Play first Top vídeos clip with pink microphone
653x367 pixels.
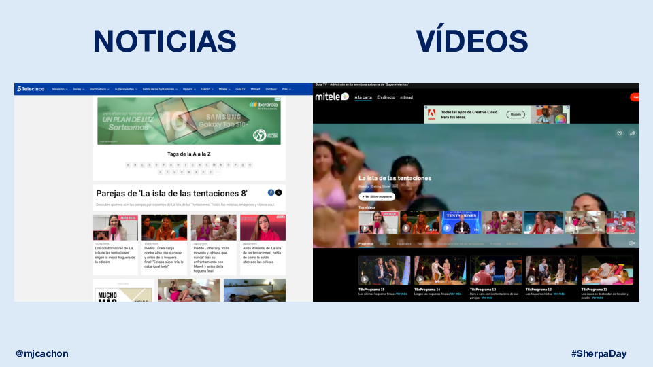[378, 222]
